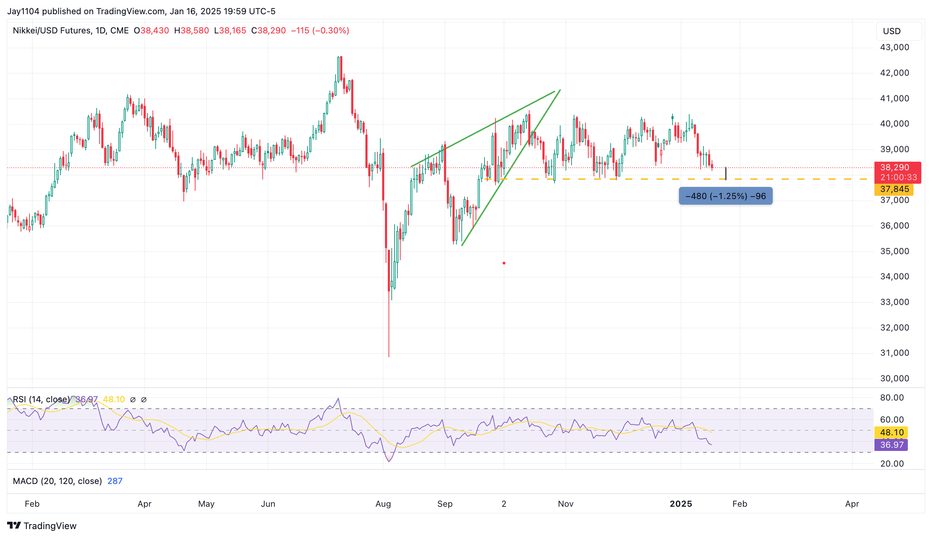Click the 41,000 price axis label
The height and width of the screenshot is (538, 932).
point(894,98)
